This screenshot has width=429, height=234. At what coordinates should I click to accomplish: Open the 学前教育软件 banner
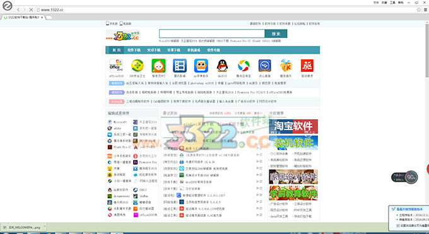click(x=293, y=193)
